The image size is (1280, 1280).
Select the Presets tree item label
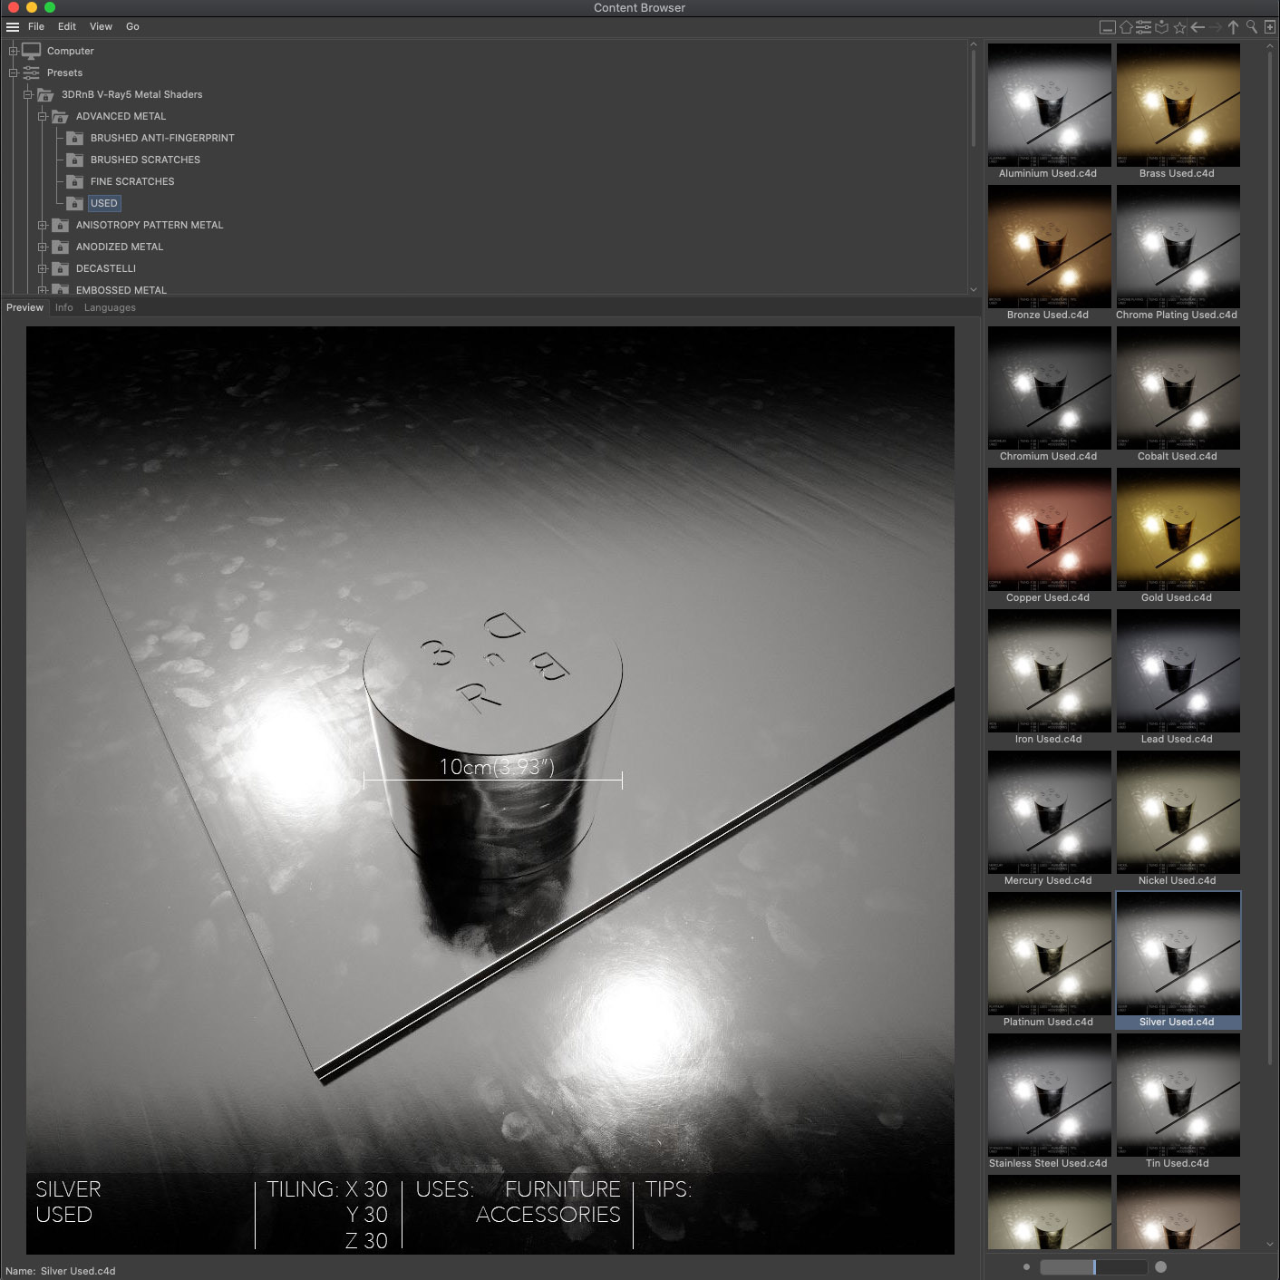64,73
